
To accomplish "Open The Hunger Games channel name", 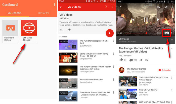I will [136, 69].
